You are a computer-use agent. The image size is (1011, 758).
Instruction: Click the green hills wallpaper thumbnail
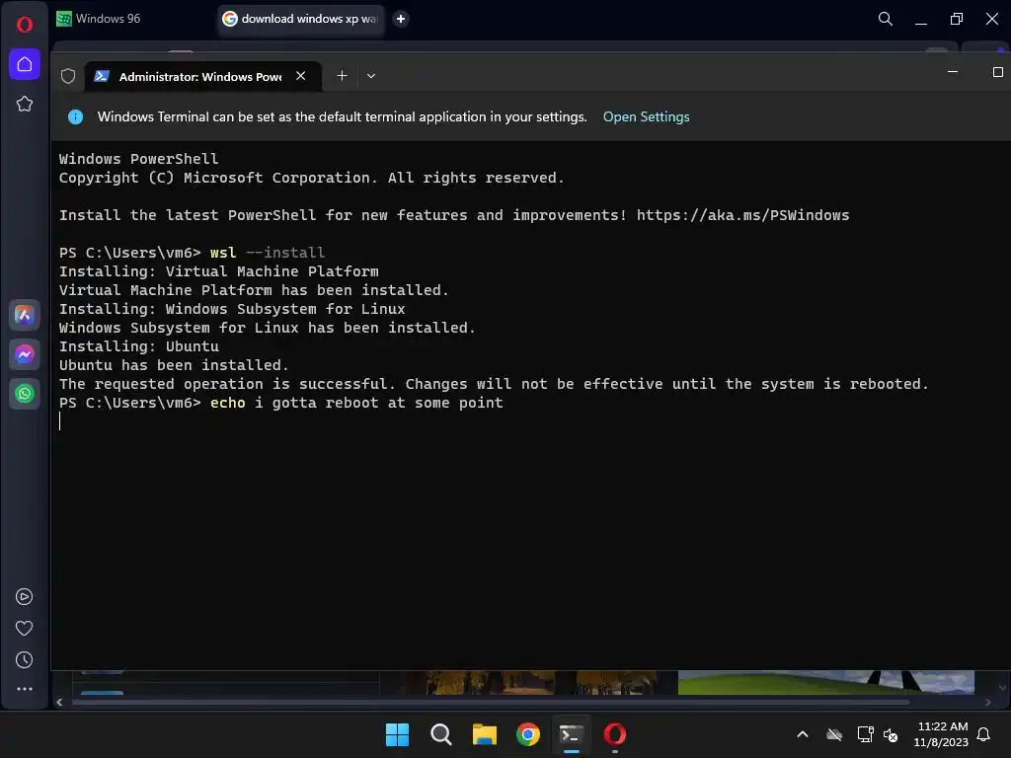coord(825,682)
